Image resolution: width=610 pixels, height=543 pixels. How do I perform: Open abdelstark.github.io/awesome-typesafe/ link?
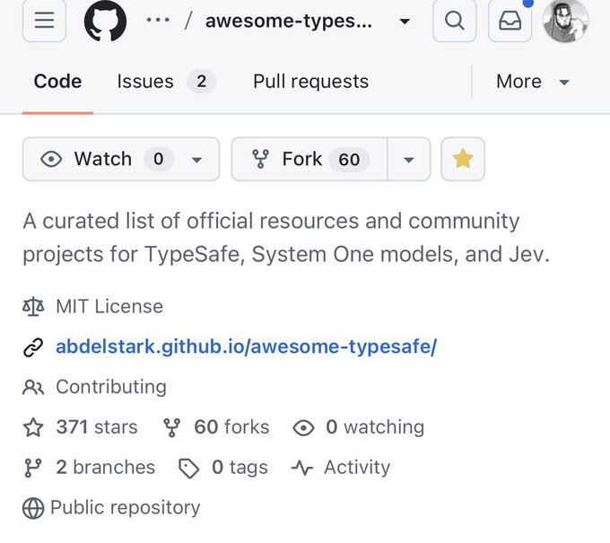tap(247, 346)
